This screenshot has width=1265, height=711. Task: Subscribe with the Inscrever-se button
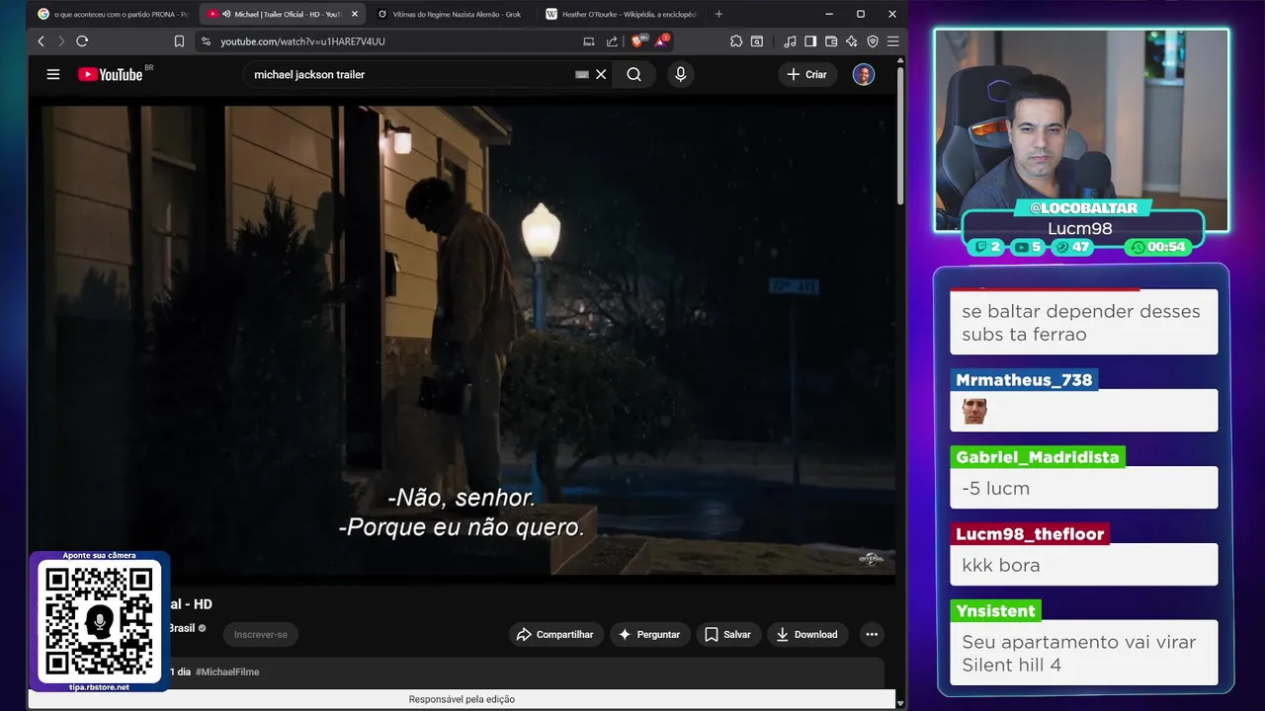click(261, 634)
